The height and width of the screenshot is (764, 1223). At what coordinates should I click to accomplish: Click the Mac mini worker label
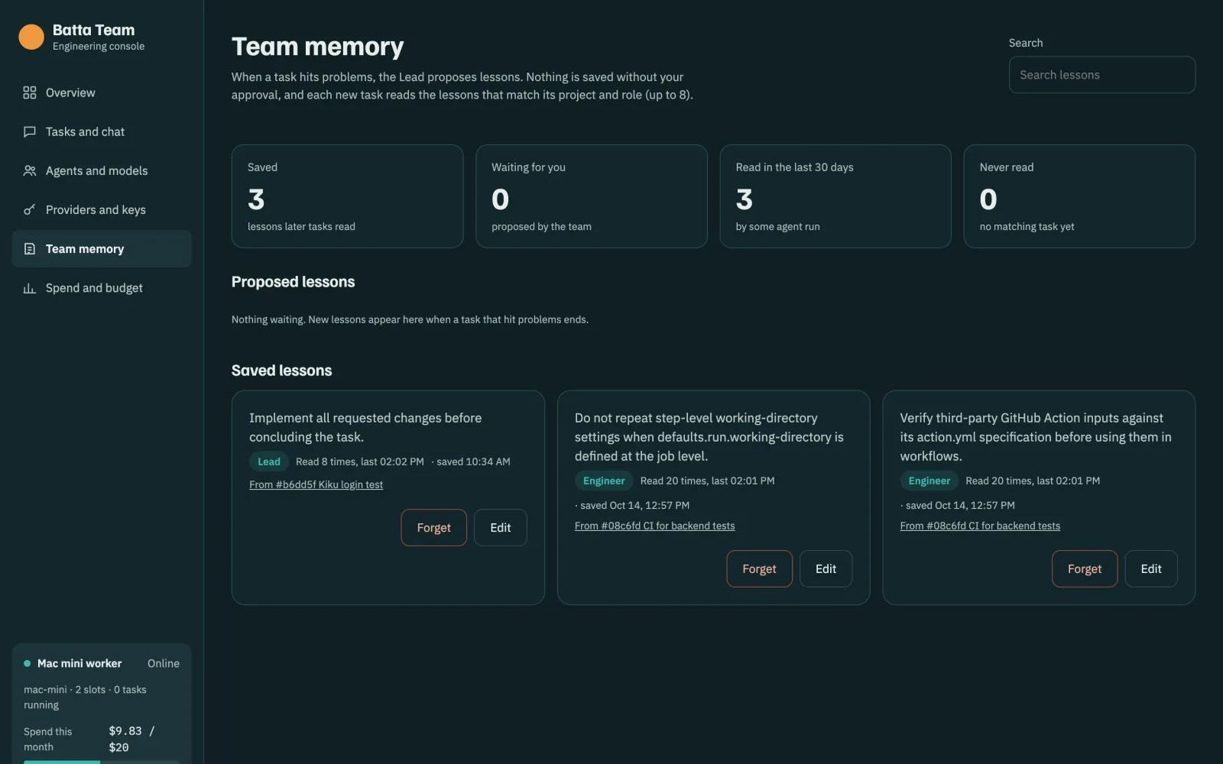pos(79,663)
